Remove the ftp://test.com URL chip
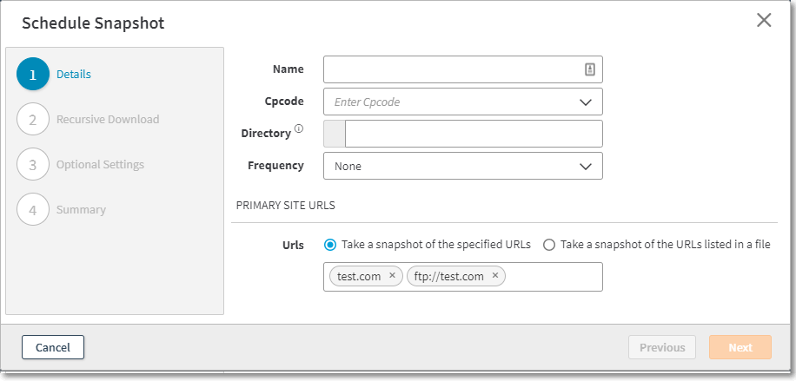The width and height of the screenshot is (796, 381). pyautogui.click(x=495, y=276)
